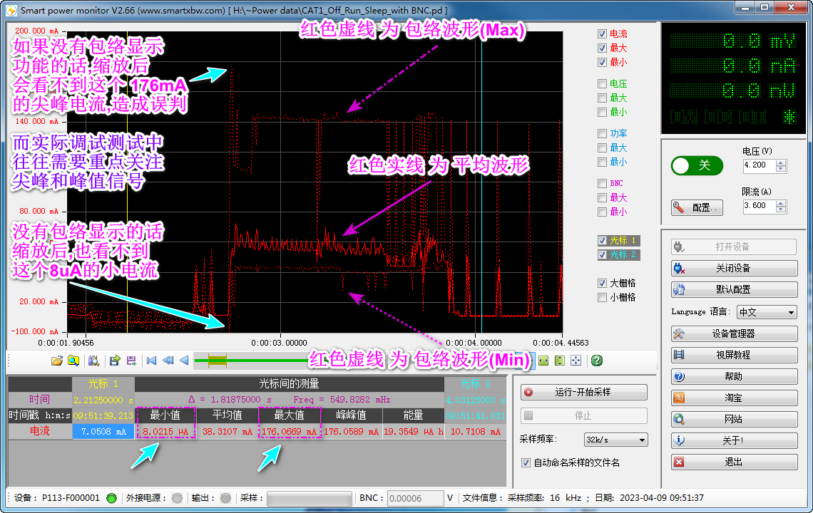Viewport: 813px width, 513px height.
Task: Uncheck the 光标 2 cursor checkbox
Action: tap(603, 254)
